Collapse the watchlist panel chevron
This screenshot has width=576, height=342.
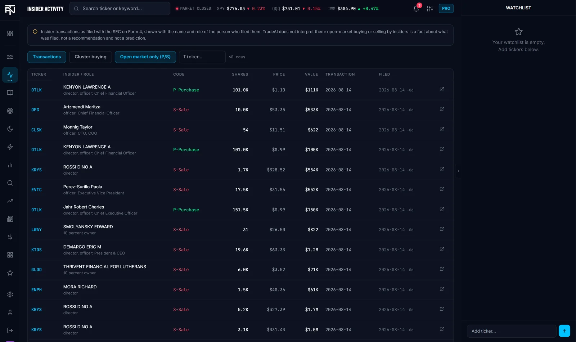pos(458,171)
